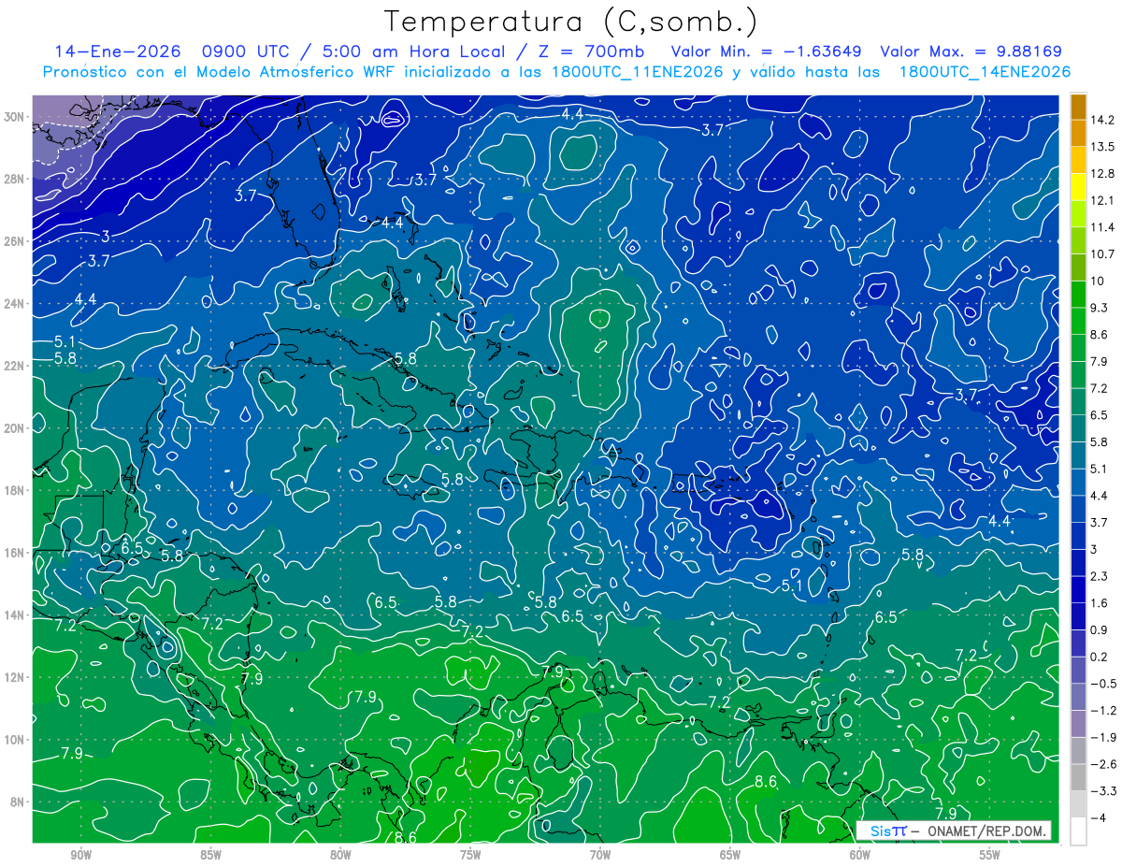Click the 60W longitude axis label
The height and width of the screenshot is (867, 1122).
pos(860,856)
